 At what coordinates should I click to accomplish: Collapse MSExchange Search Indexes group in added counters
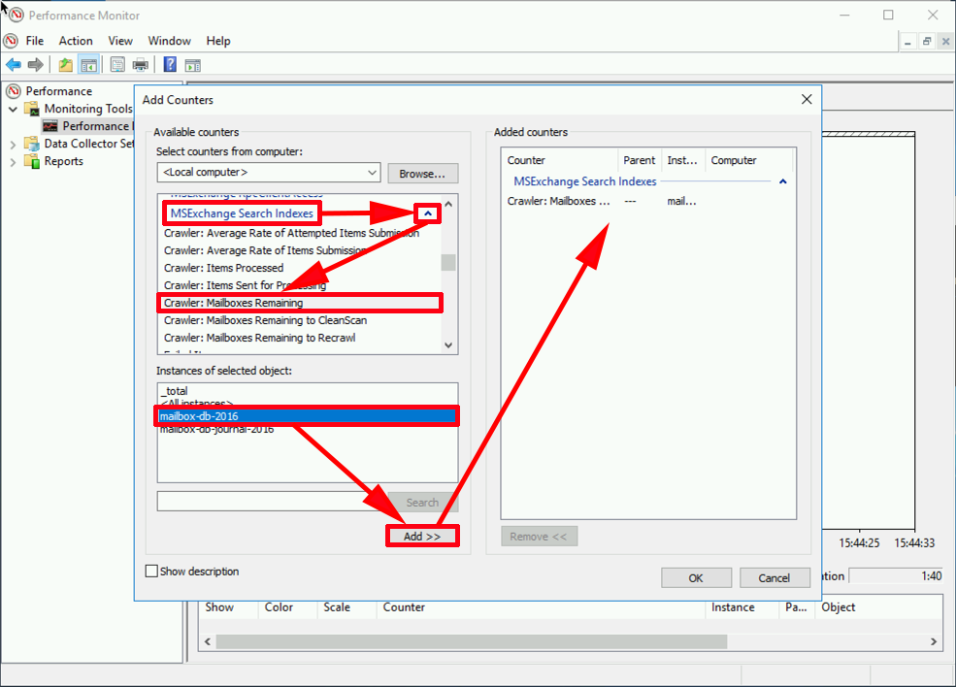783,181
